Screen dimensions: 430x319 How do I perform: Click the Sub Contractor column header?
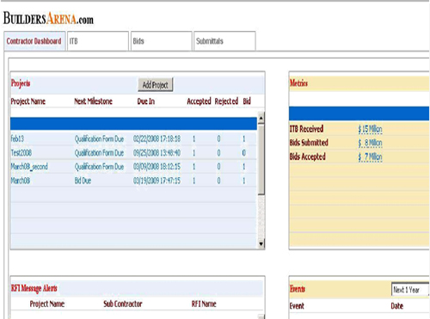point(123,304)
